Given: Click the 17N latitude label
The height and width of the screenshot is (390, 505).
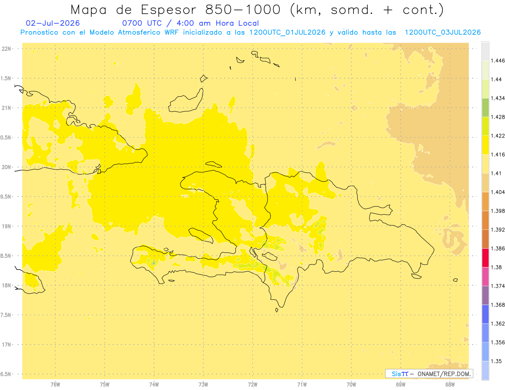Looking at the screenshot, I should click(7, 345).
